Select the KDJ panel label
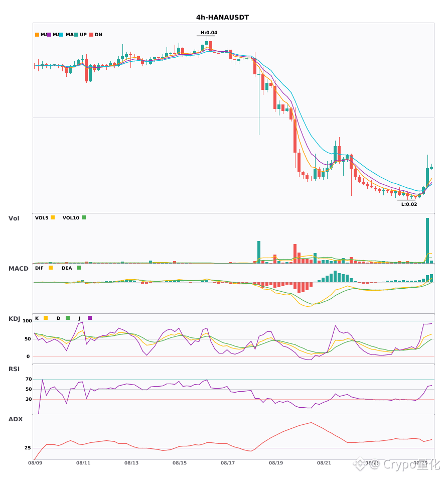 pyautogui.click(x=14, y=319)
